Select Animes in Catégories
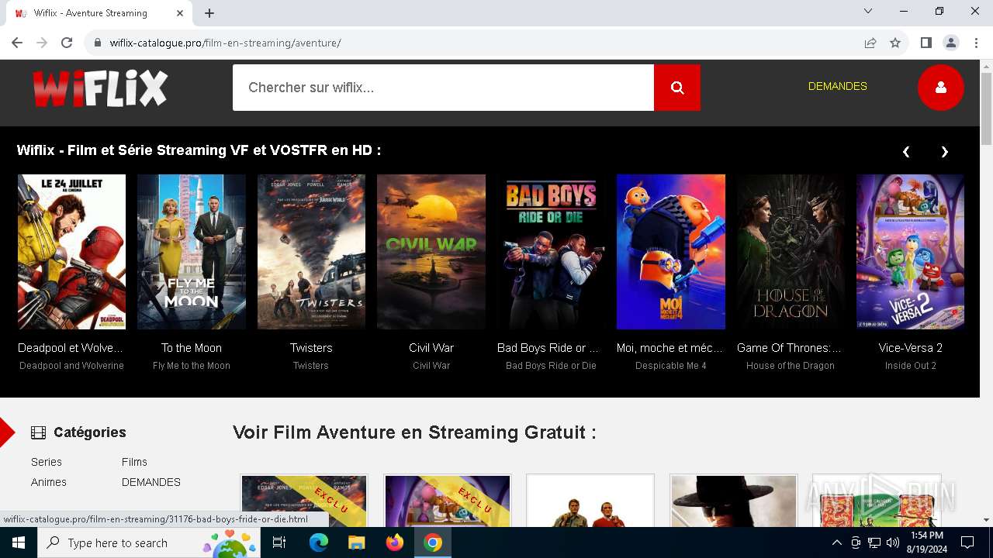Image resolution: width=993 pixels, height=558 pixels. pos(49,482)
